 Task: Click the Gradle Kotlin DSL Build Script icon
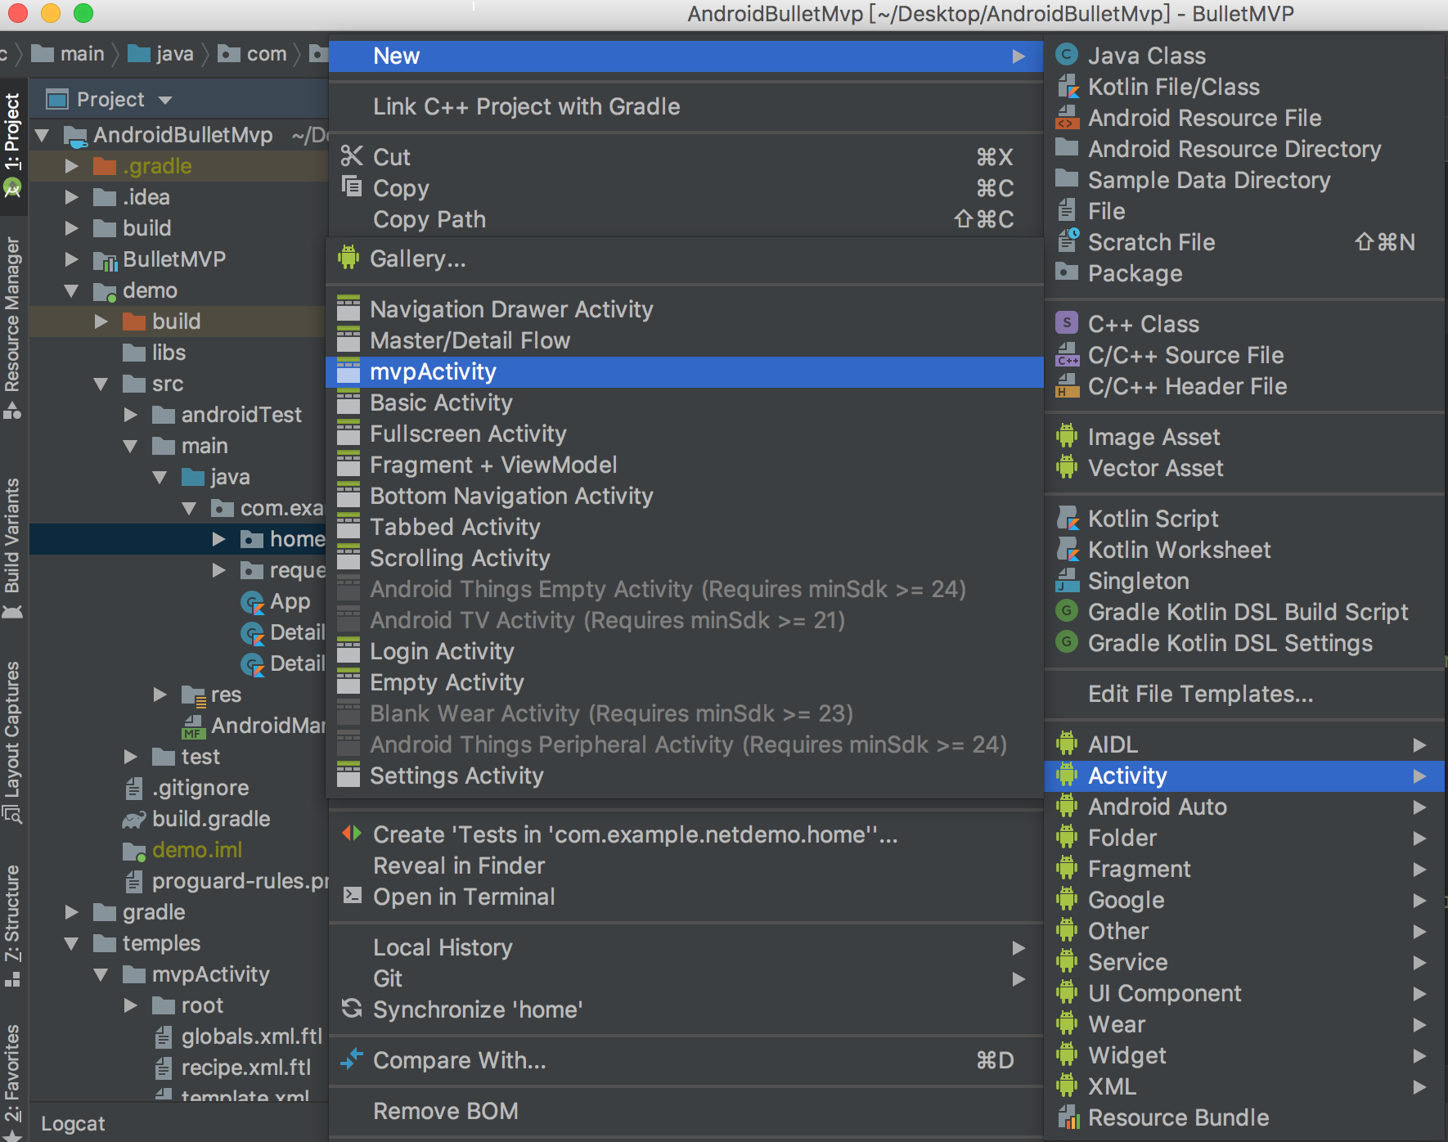coord(1067,611)
